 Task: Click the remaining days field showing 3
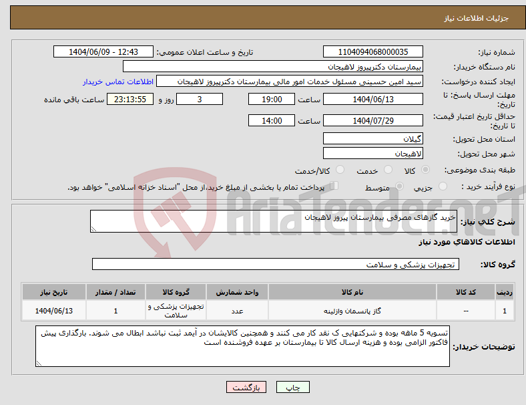pos(200,99)
